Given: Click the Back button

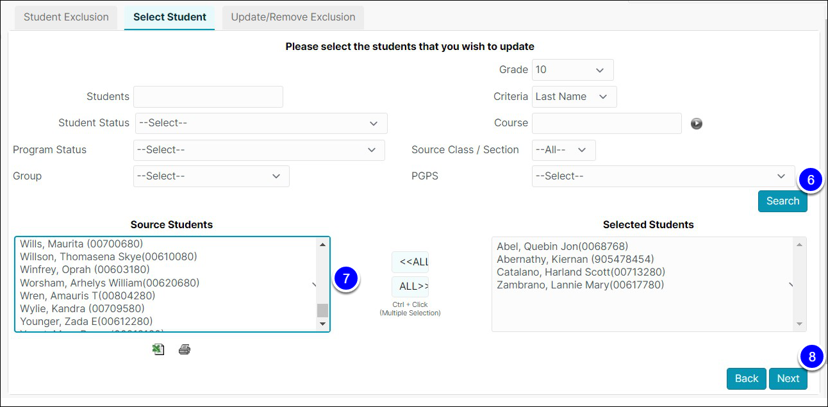Looking at the screenshot, I should click(746, 379).
